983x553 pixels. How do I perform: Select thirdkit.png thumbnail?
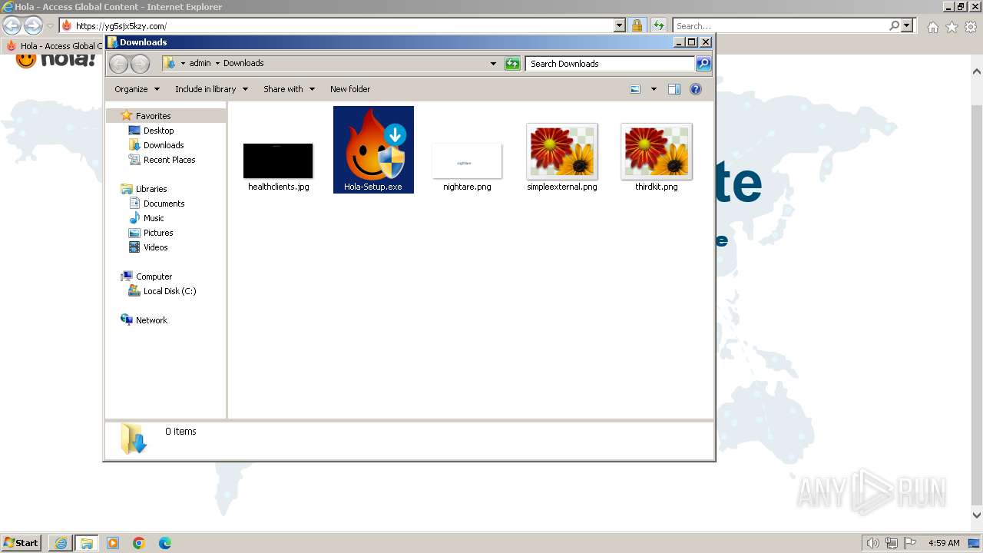(x=657, y=151)
